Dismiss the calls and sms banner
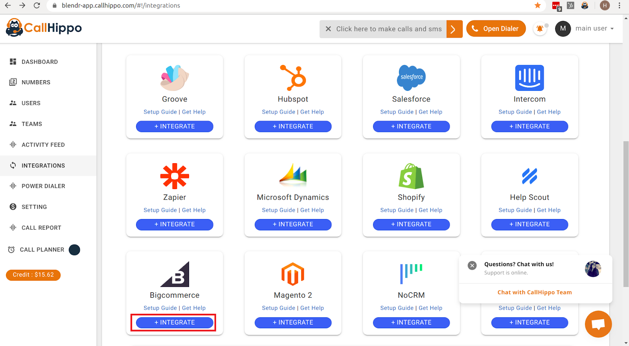This screenshot has width=629, height=346. (x=328, y=29)
